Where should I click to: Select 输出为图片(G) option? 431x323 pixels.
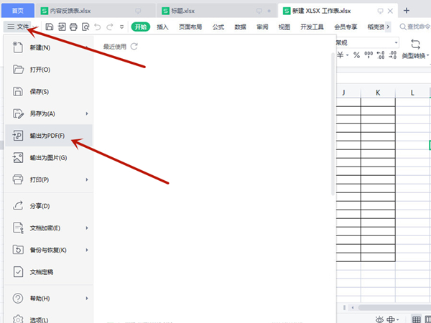click(47, 157)
